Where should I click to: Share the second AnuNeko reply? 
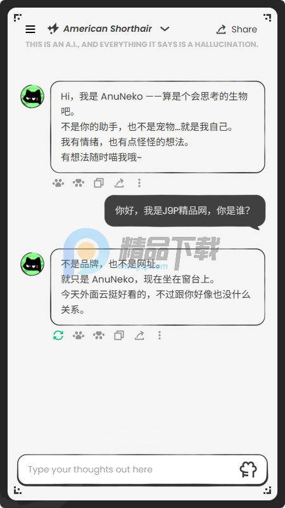click(x=139, y=335)
